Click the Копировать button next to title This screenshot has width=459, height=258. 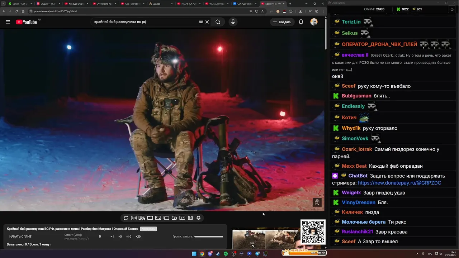pos(148,229)
